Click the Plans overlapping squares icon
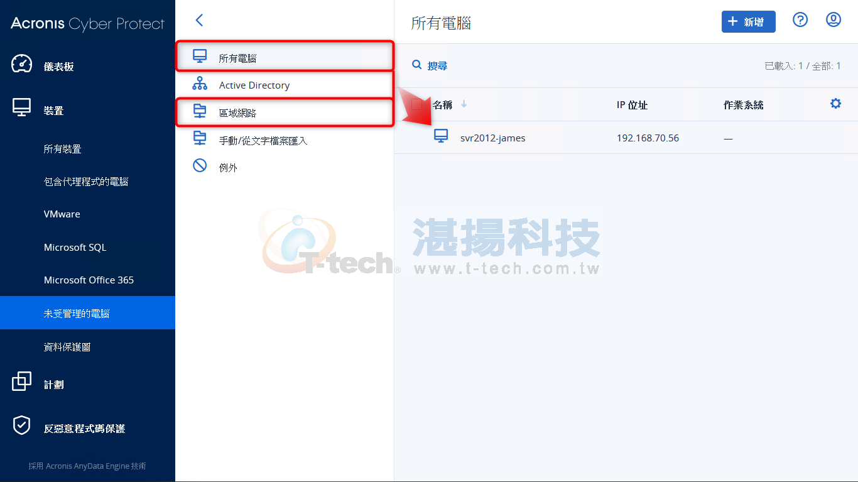The width and height of the screenshot is (858, 482). coord(22,382)
